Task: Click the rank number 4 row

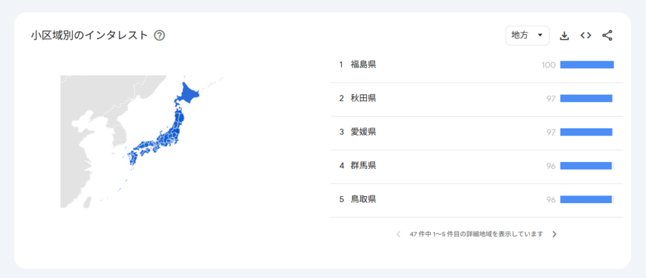Action: [x=341, y=165]
